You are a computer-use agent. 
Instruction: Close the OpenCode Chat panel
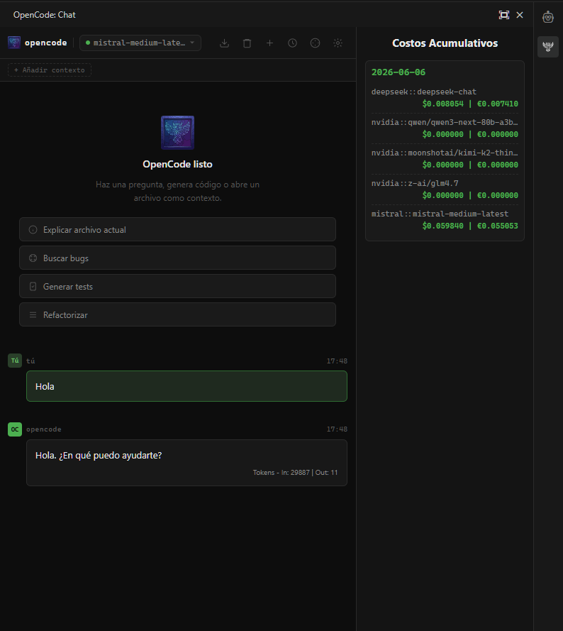(520, 15)
